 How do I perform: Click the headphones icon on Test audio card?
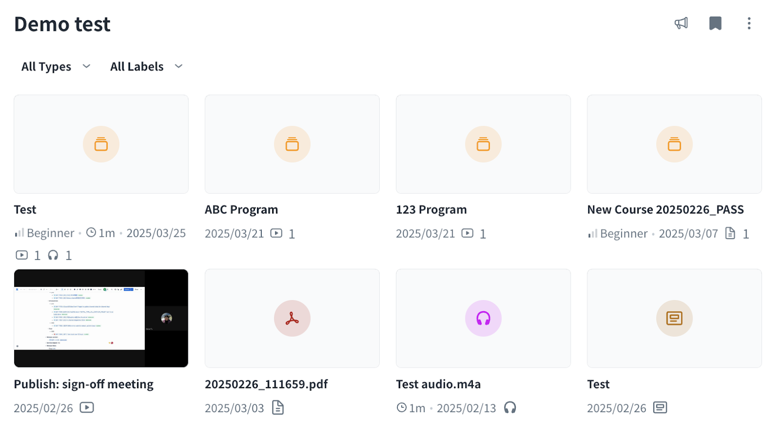tap(483, 319)
